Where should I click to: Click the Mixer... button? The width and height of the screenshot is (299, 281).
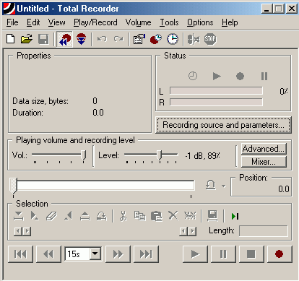tap(264, 162)
